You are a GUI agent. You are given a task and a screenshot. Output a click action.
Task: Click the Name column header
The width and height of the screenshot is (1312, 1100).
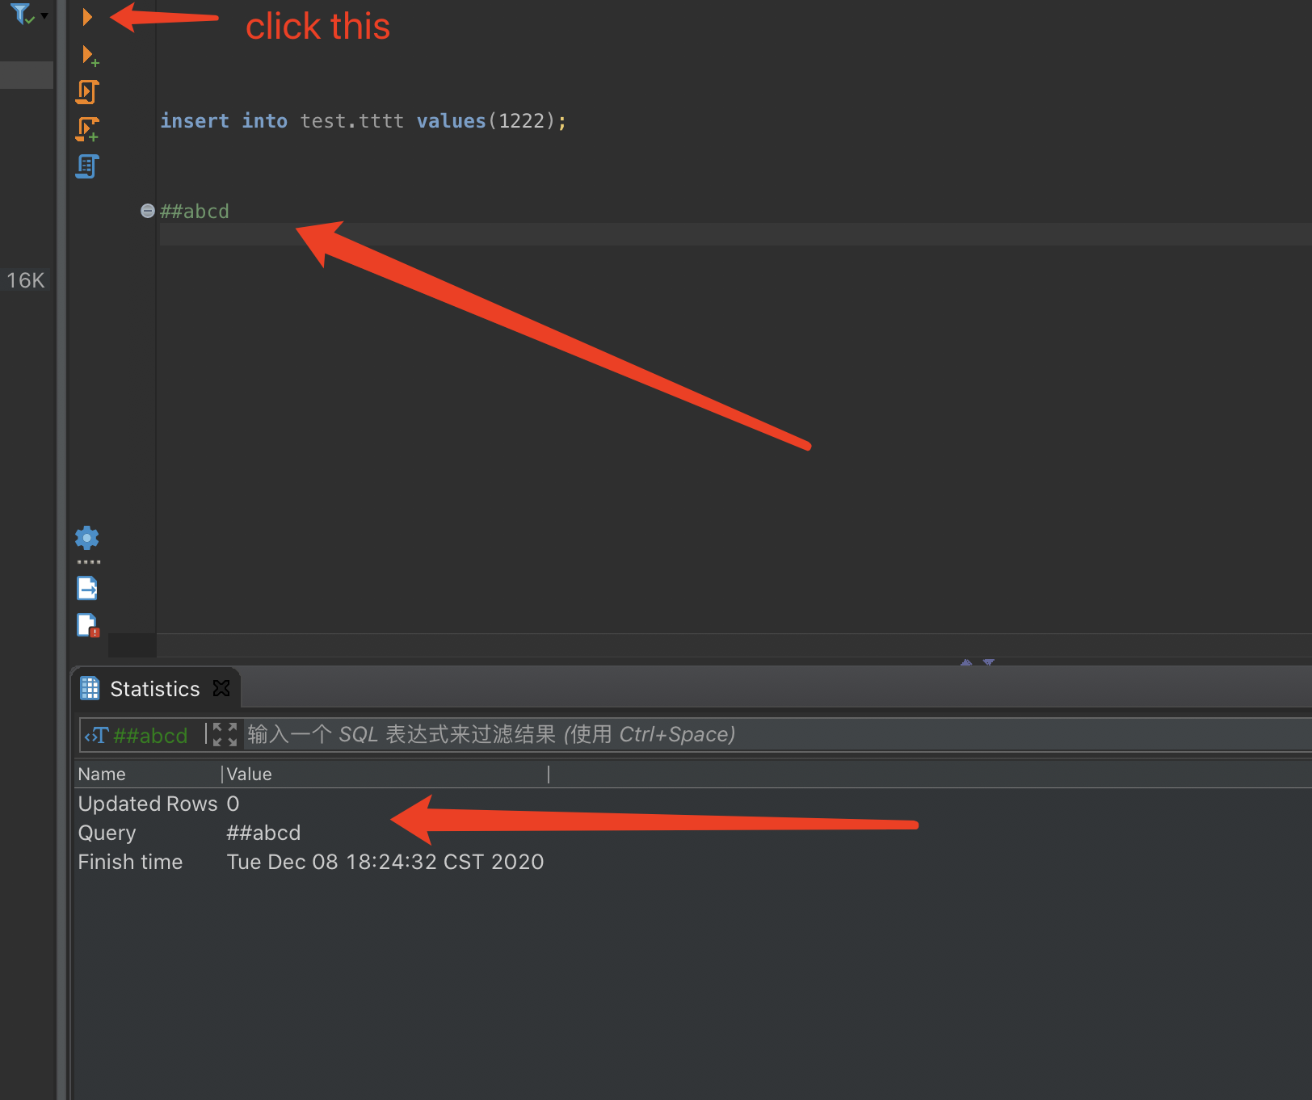[102, 774]
